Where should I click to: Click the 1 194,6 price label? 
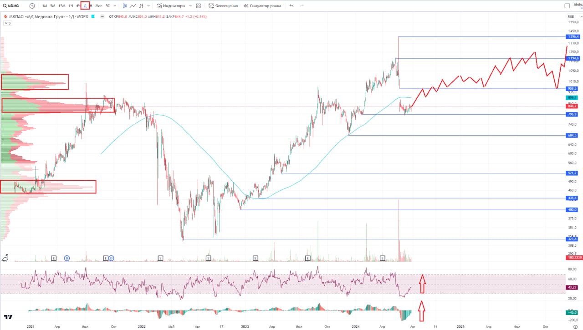(573, 58)
